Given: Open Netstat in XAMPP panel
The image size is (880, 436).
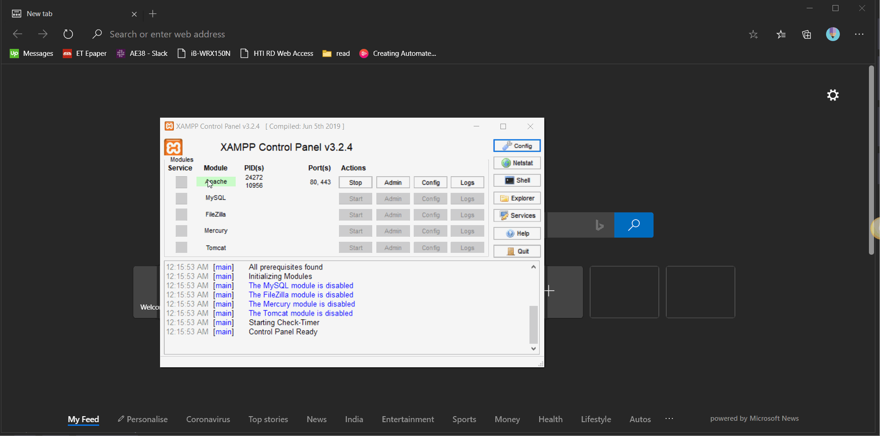Looking at the screenshot, I should 517,163.
